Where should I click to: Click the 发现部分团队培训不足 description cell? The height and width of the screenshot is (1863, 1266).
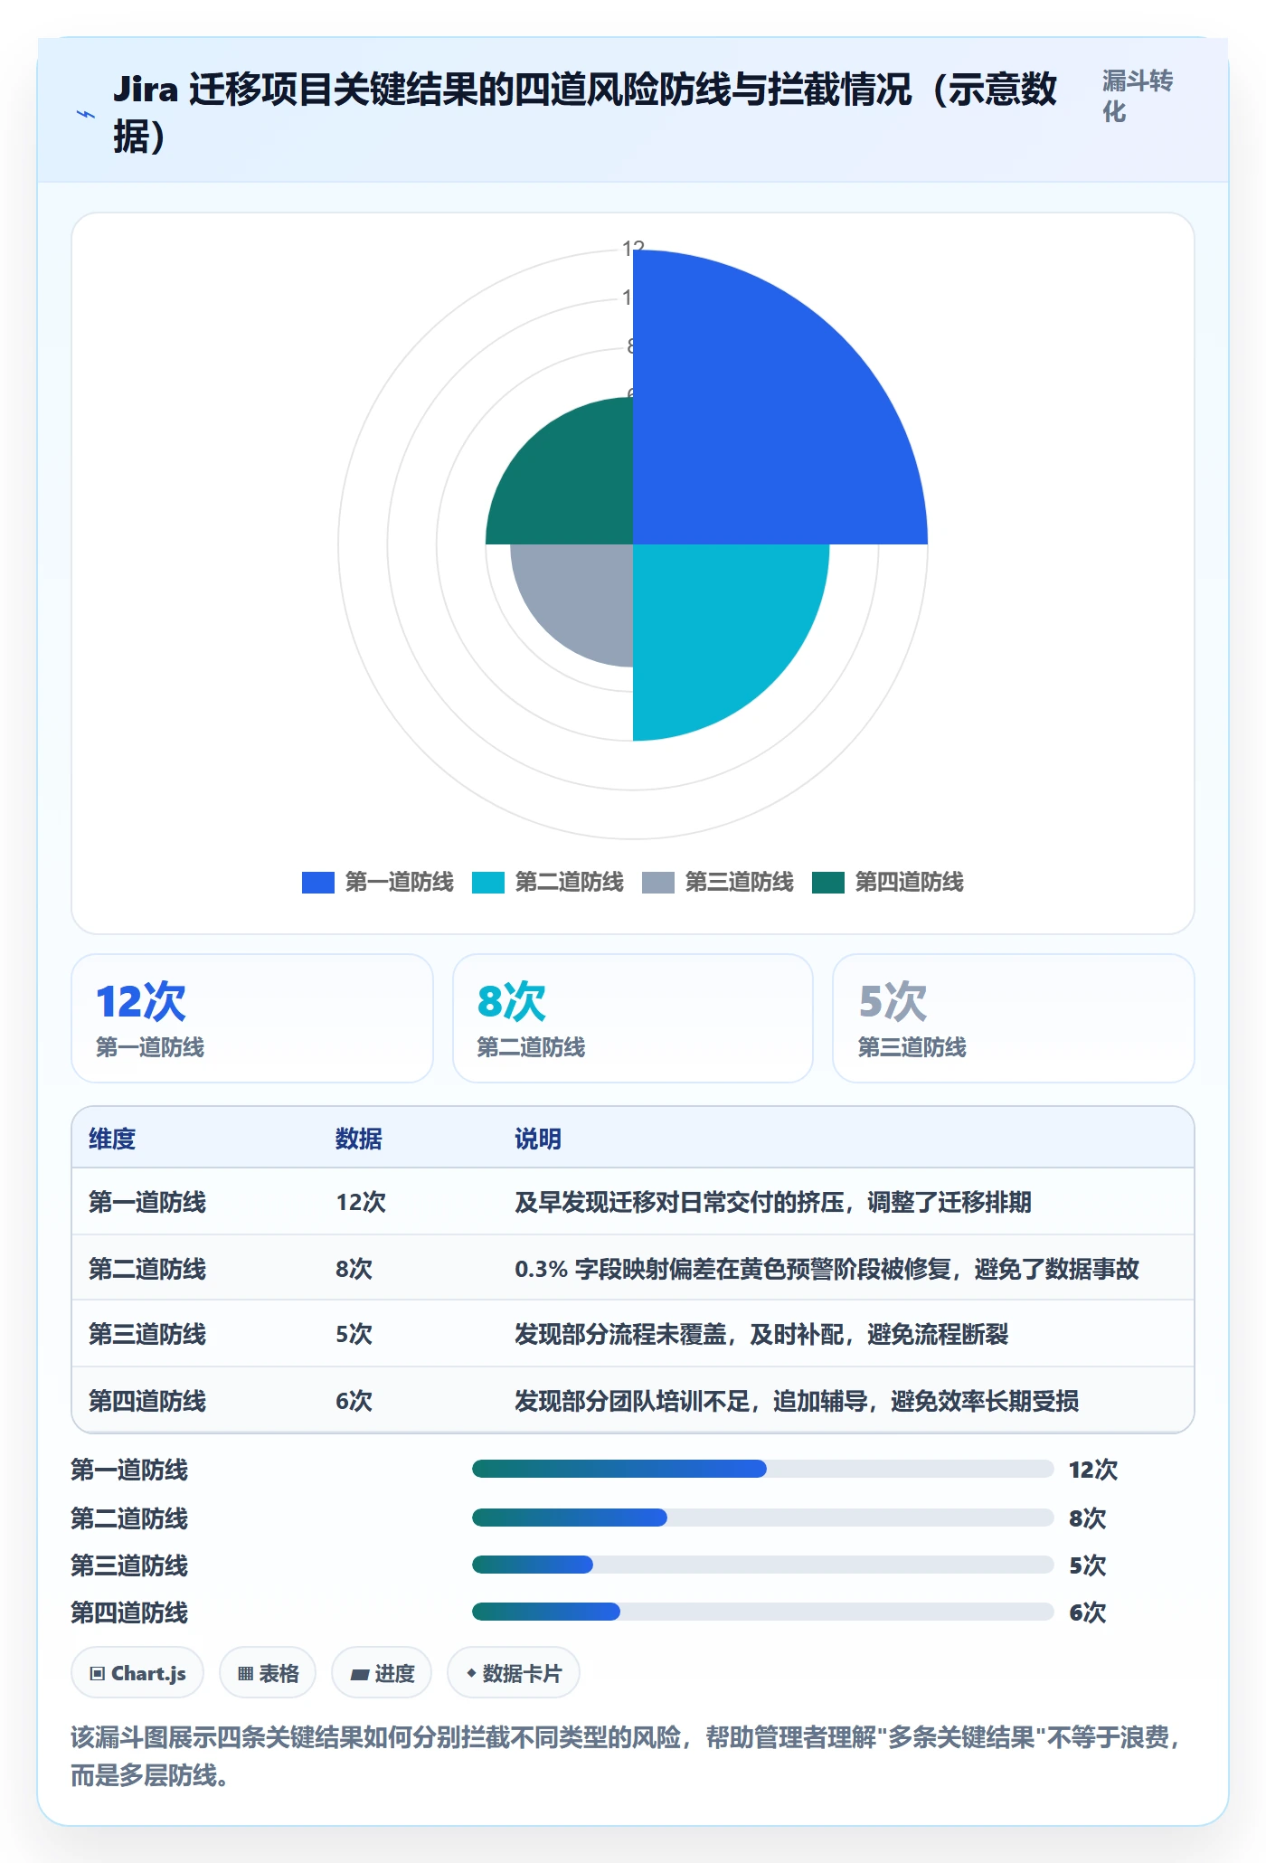[797, 1401]
